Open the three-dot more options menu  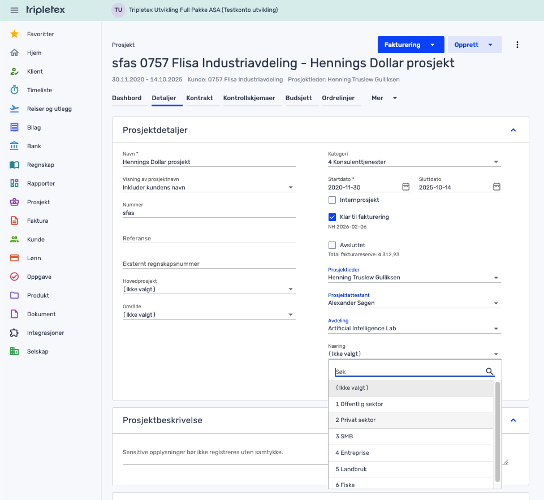point(517,45)
